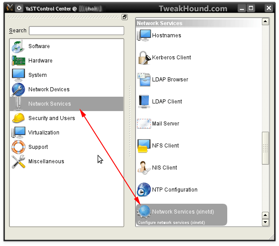Choose the Network Devices globe icon

point(18,89)
